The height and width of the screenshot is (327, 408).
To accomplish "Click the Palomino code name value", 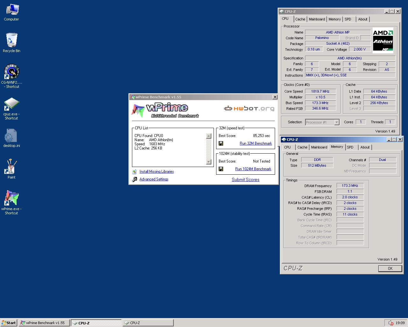I will 322,38.
